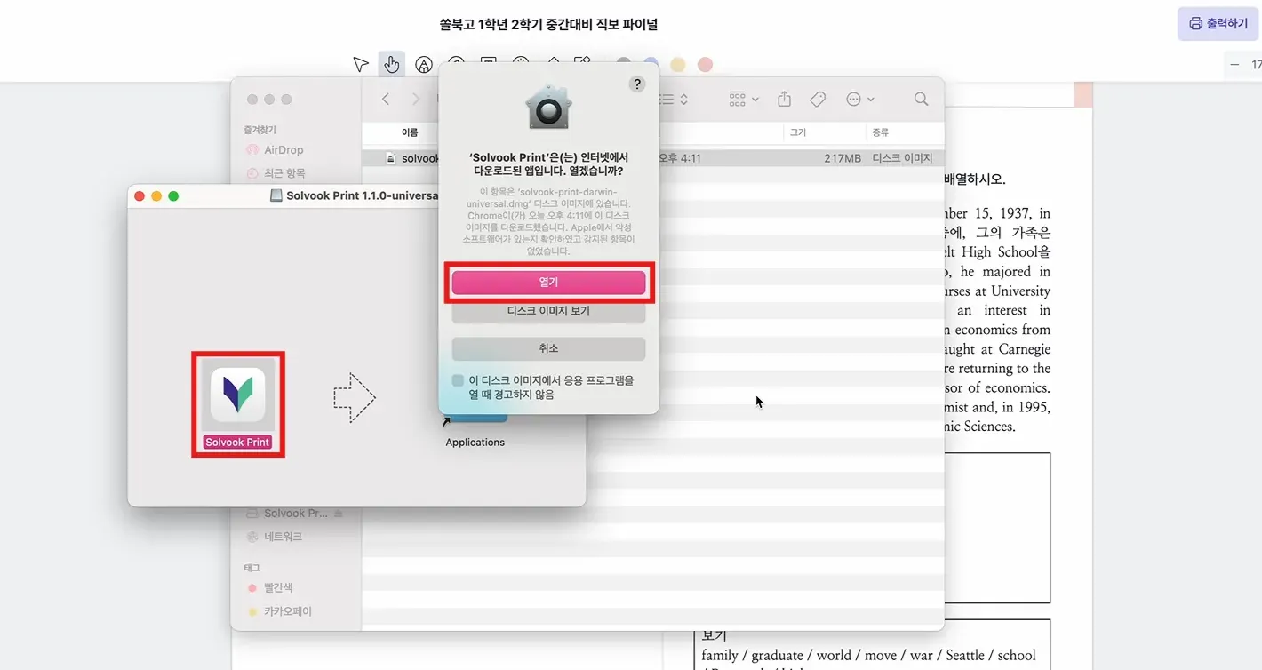1262x670 pixels.
Task: Select the pen drawing tool
Action: click(x=424, y=64)
